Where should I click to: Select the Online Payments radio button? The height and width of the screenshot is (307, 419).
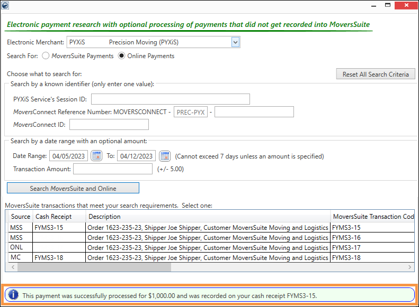(x=122, y=56)
